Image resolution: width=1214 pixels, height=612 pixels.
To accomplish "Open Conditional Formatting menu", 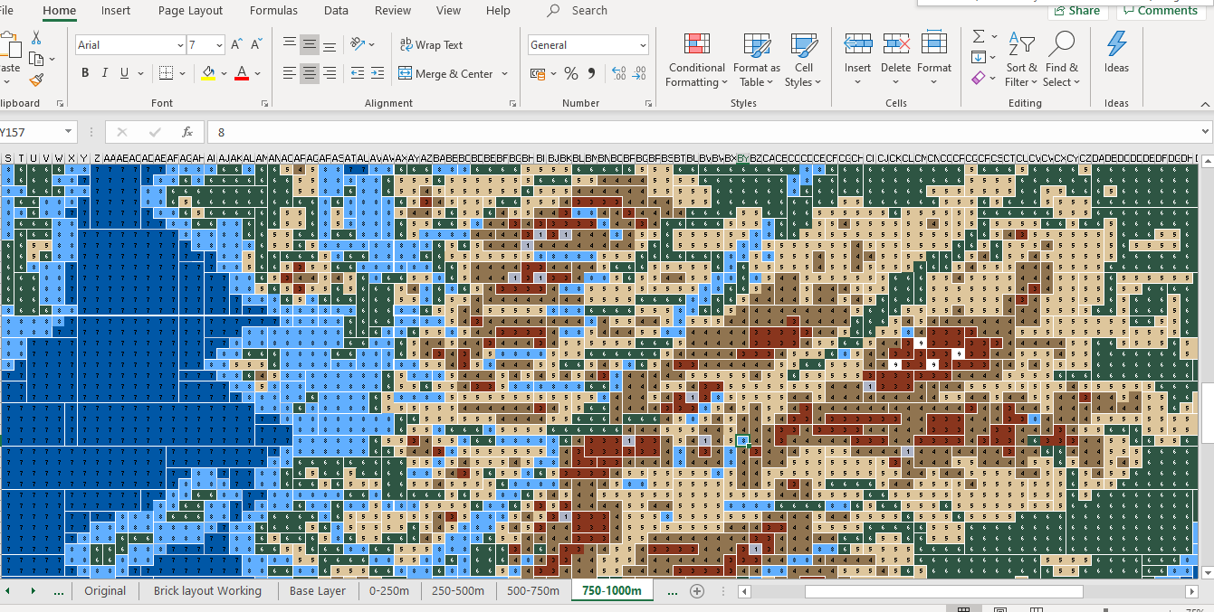I will point(696,61).
